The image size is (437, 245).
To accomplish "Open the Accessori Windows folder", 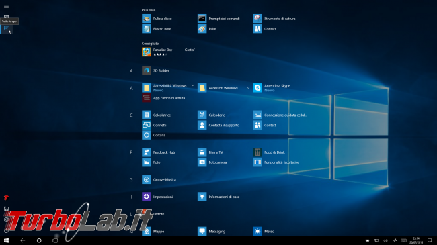I will tap(218, 88).
